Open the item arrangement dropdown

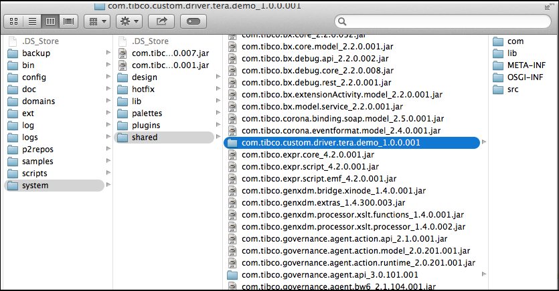97,21
